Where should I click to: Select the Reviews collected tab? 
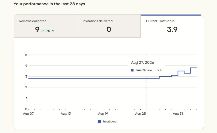[45, 26]
